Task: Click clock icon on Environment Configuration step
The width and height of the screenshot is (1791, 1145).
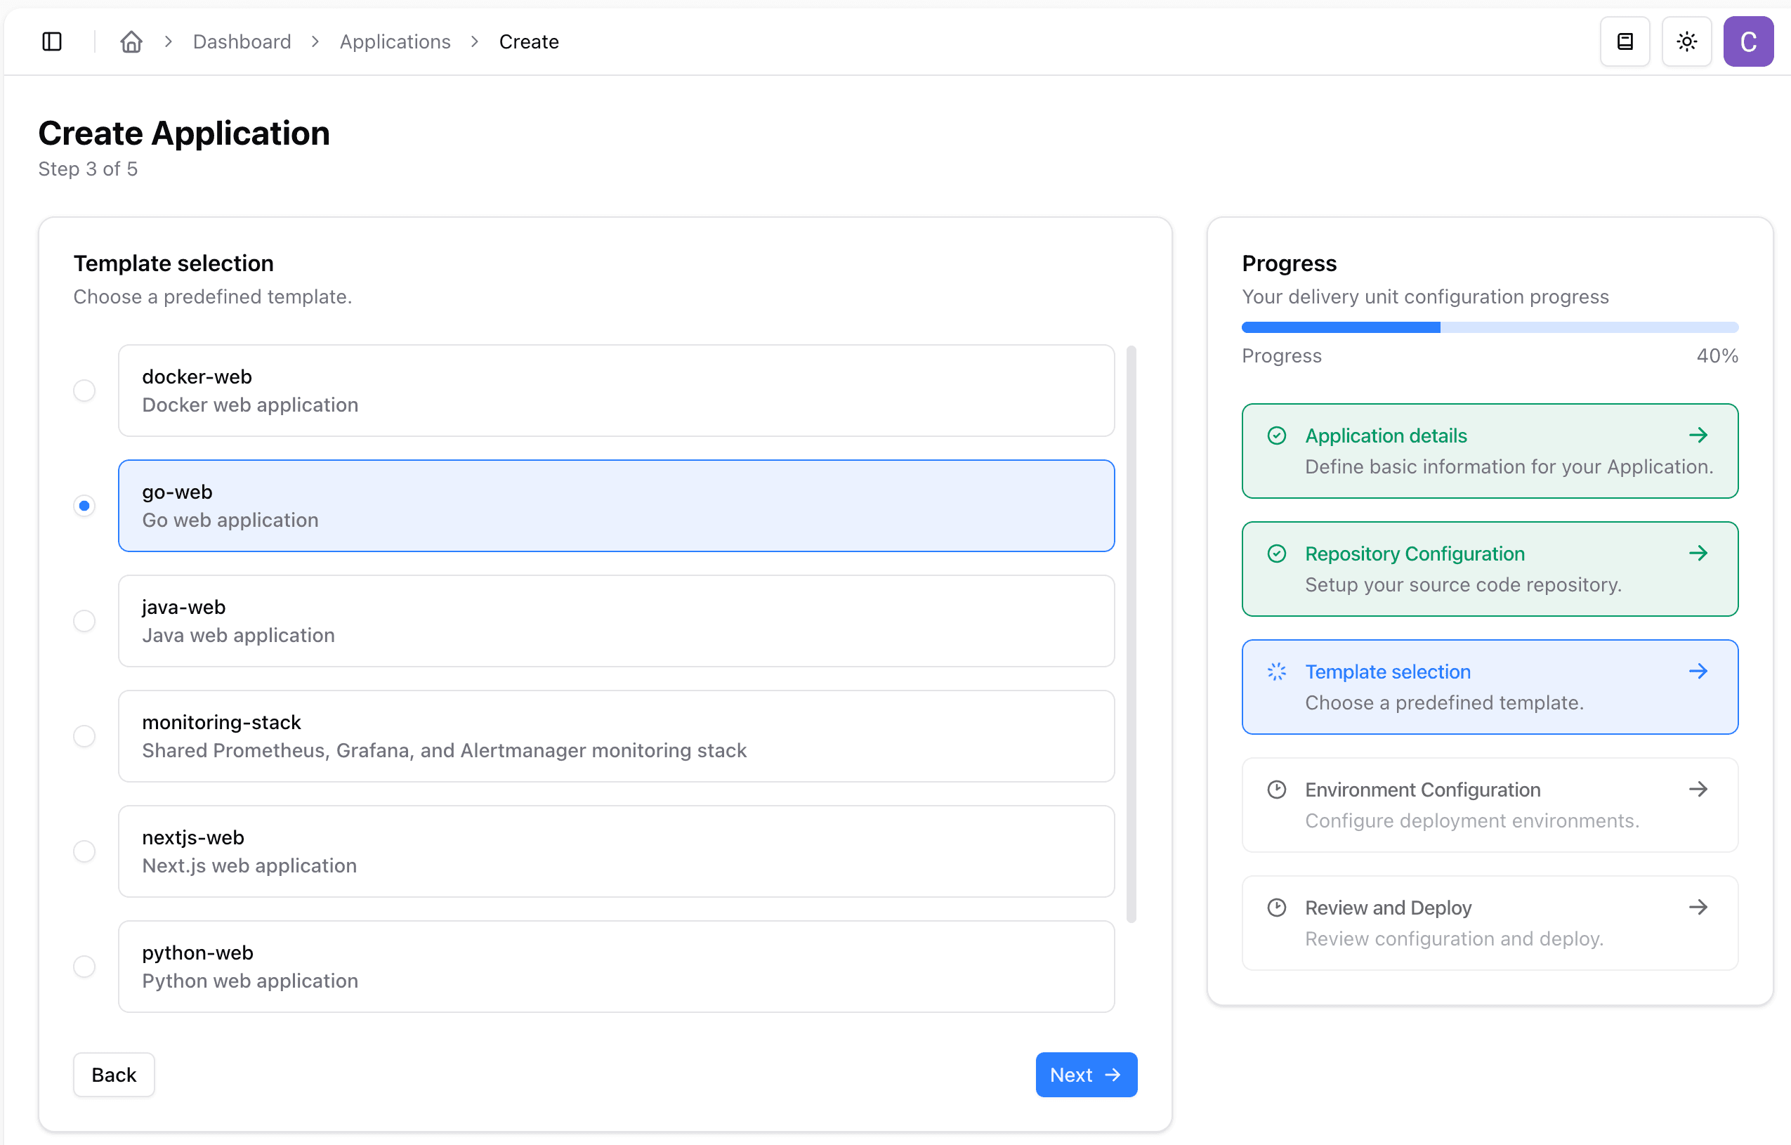Action: (1276, 790)
